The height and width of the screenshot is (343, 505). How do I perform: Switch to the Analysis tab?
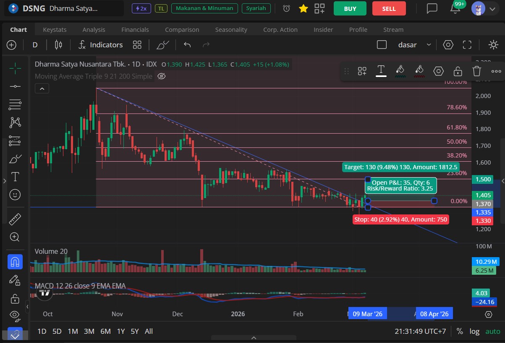point(94,30)
